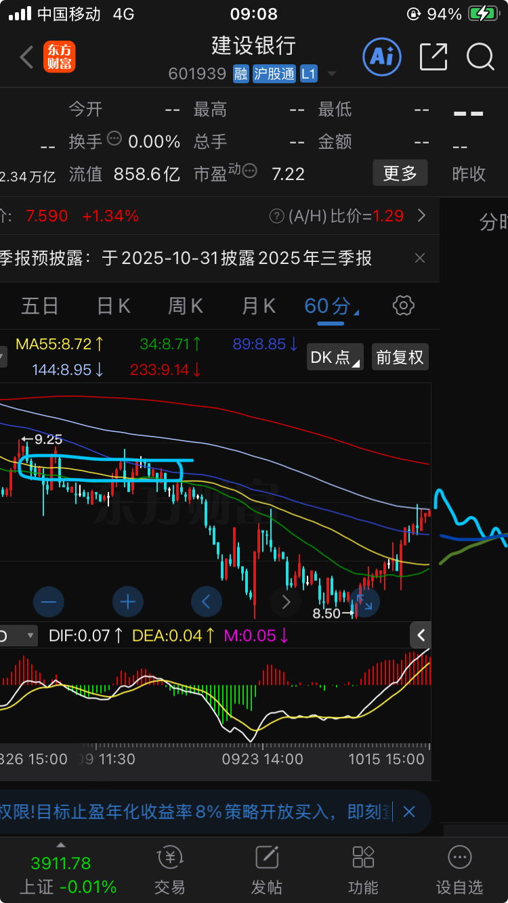Open the DK点 indicator dropdown
The image size is (508, 903).
[x=335, y=357]
